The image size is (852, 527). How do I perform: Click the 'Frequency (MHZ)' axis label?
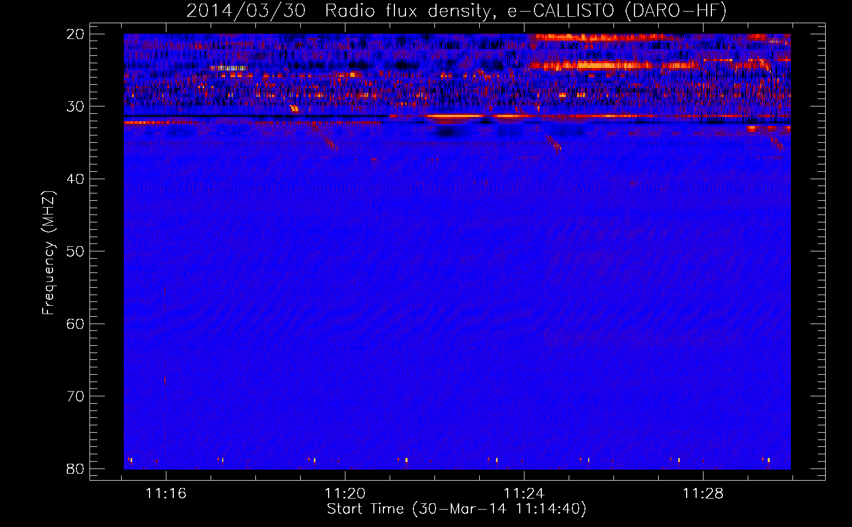tap(48, 253)
